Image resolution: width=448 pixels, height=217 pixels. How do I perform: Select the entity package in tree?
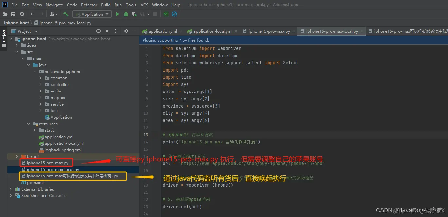(x=56, y=91)
